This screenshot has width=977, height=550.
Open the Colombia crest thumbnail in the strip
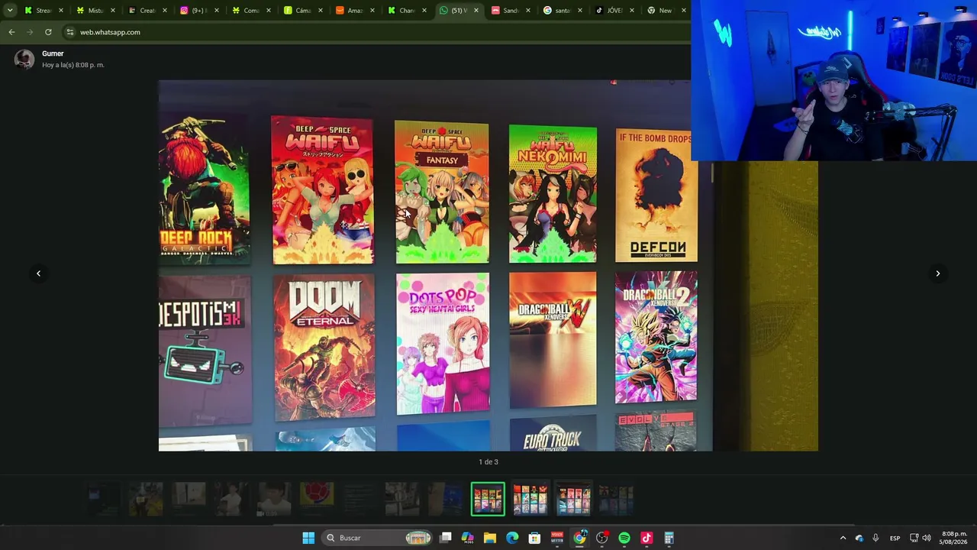(317, 499)
